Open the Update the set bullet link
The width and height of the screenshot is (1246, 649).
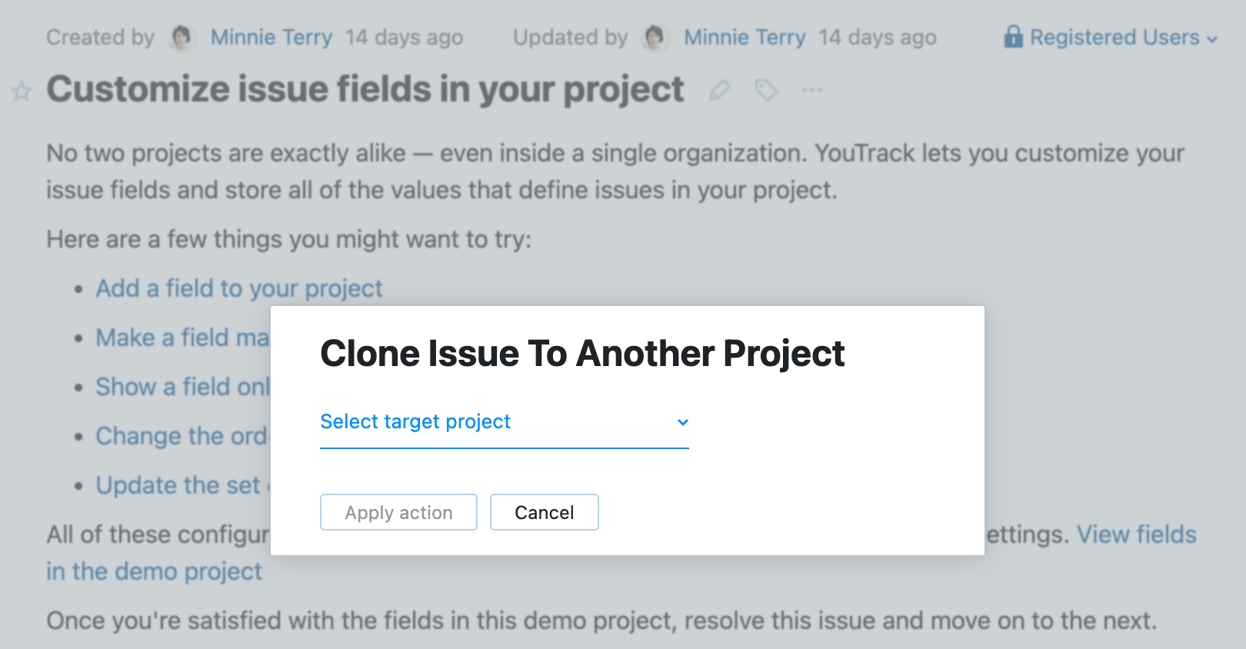pos(177,485)
